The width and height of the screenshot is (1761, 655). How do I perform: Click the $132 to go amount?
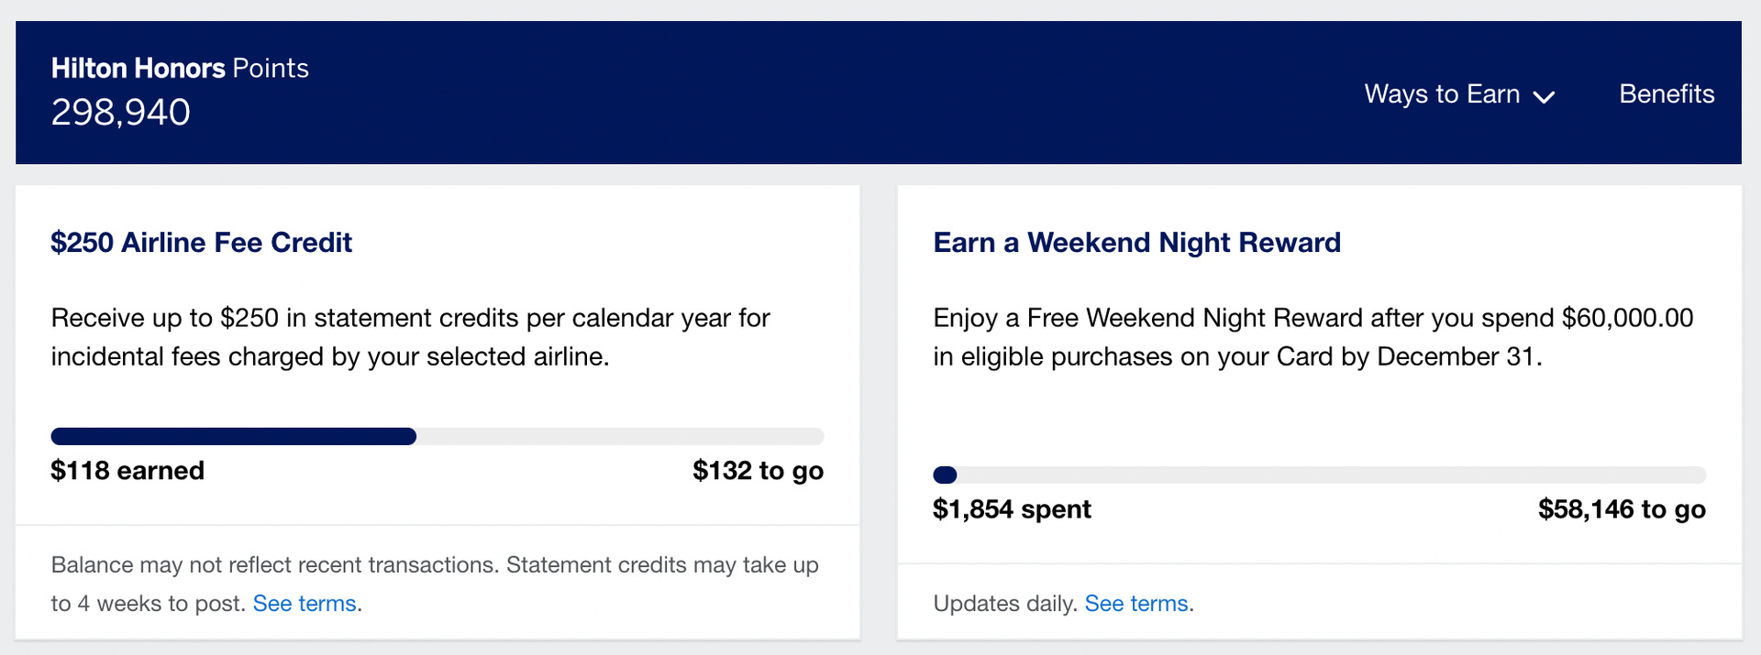[x=757, y=470]
